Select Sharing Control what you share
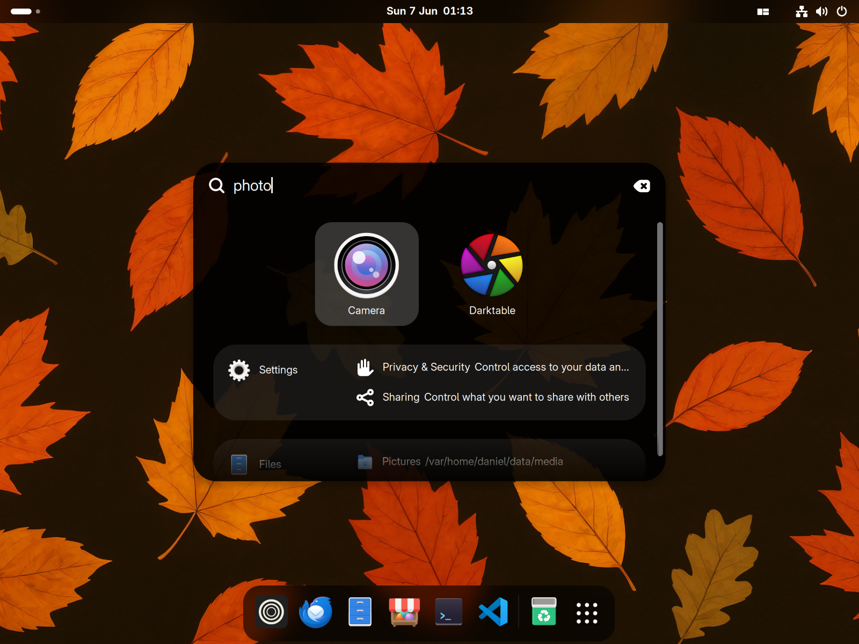This screenshot has width=859, height=644. tap(493, 397)
